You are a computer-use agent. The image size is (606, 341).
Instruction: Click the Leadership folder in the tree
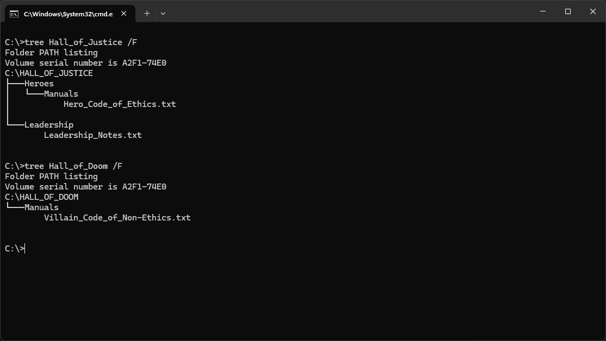[49, 125]
